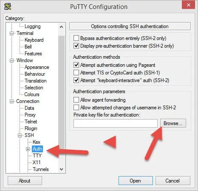Open Telnet settings

point(31,122)
